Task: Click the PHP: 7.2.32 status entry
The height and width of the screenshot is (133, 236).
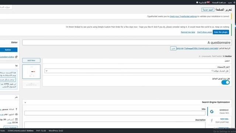Action: [41, 131]
